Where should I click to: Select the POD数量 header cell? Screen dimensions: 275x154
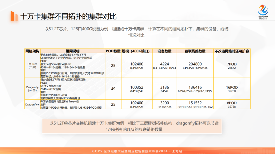pos(113,50)
